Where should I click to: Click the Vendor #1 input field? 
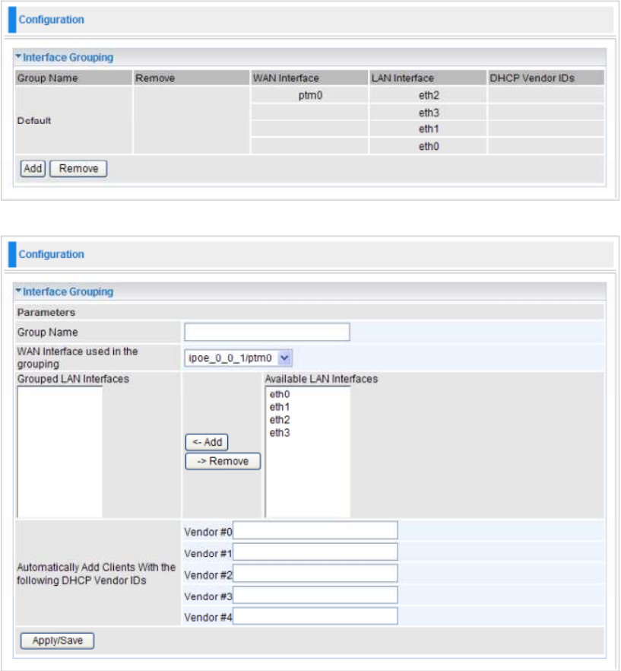pyautogui.click(x=315, y=552)
